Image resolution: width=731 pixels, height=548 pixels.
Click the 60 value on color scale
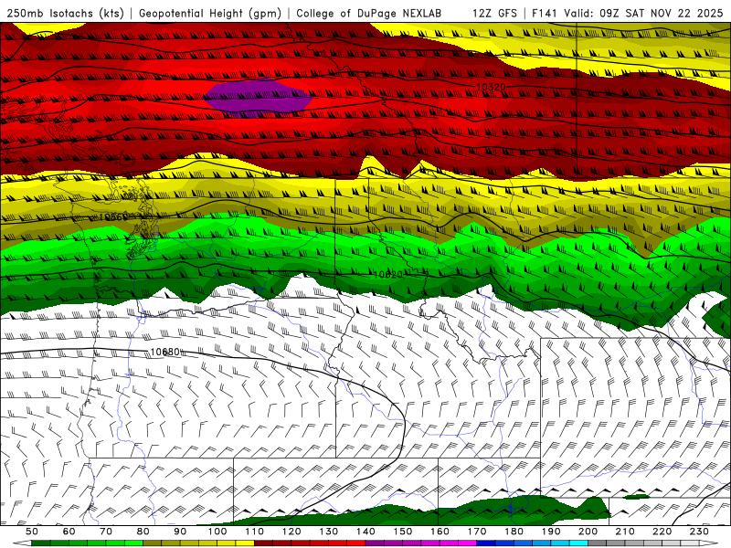(x=69, y=532)
